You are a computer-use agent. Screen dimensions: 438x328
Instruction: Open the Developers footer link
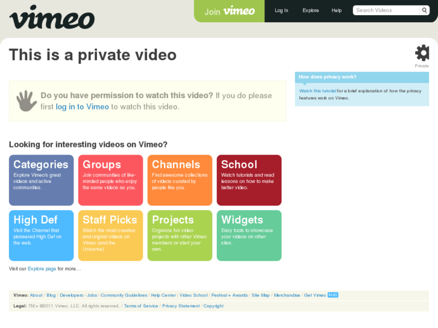[72, 295]
